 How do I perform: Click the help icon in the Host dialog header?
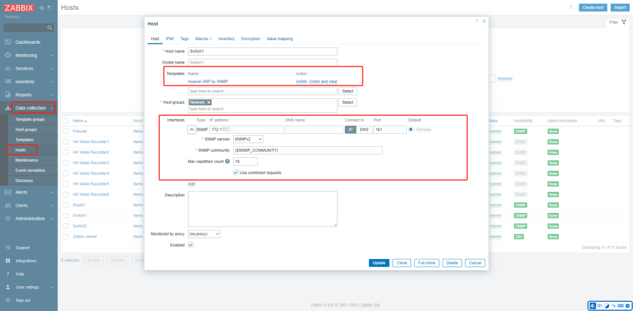pyautogui.click(x=477, y=21)
